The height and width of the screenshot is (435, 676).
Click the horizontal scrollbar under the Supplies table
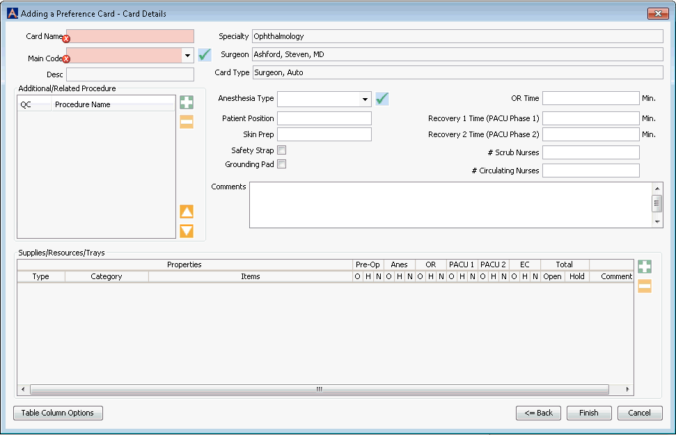pos(319,390)
